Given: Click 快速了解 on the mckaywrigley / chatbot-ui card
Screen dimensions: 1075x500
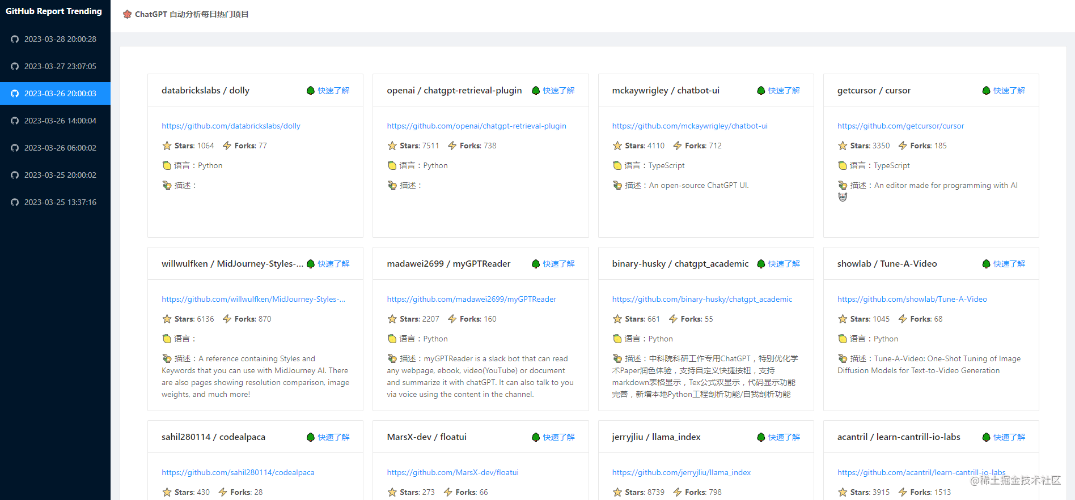Looking at the screenshot, I should 784,91.
